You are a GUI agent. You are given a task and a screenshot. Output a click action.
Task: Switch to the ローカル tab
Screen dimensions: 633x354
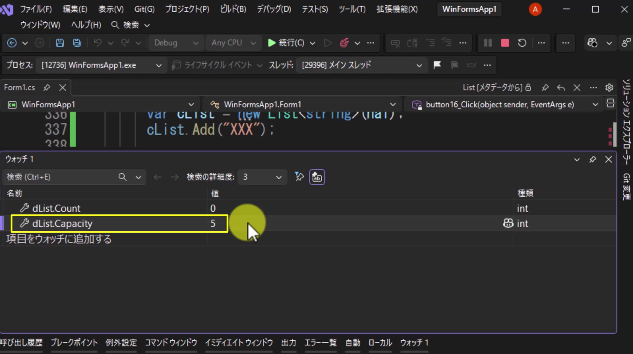click(380, 343)
